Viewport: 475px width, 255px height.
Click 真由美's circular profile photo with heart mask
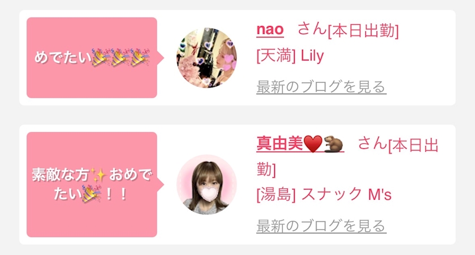point(206,184)
